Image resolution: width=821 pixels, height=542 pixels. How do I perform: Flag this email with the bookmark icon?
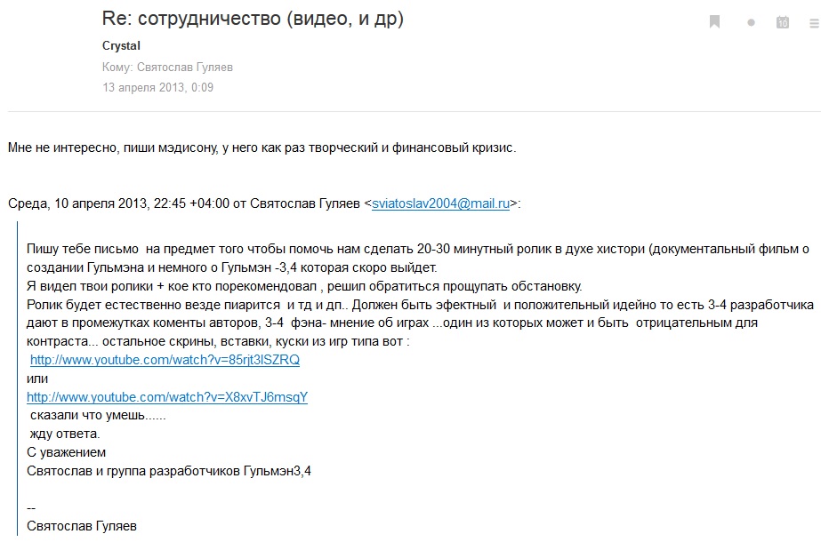pyautogui.click(x=714, y=22)
